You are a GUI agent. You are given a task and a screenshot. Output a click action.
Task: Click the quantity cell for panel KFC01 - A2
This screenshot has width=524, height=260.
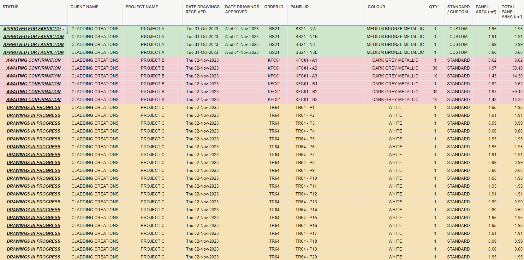point(435,68)
